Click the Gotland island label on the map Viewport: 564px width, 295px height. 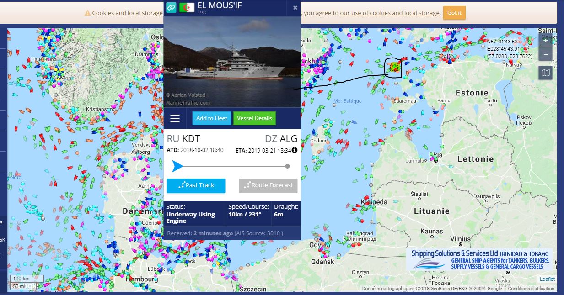319,141
